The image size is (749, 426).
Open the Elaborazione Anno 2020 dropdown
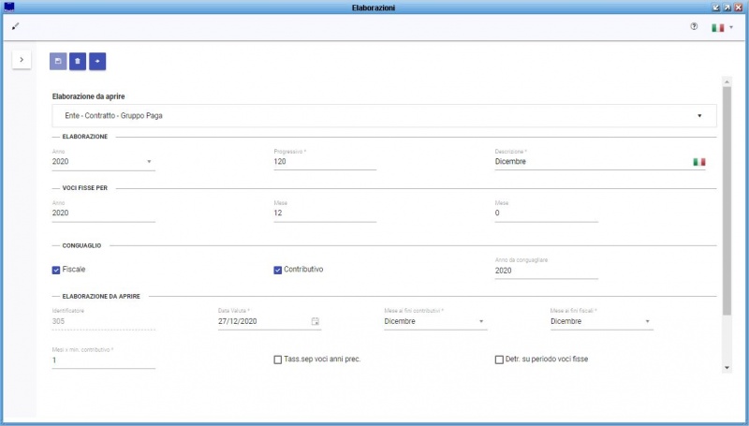[x=149, y=162]
